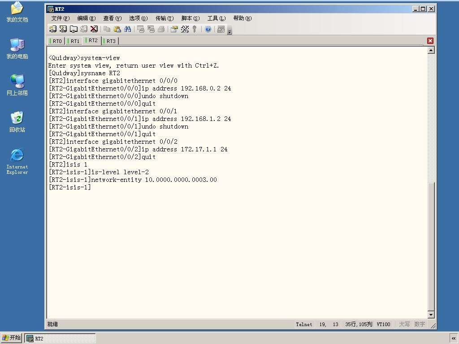Switch to the RT0 session tab
This screenshot has height=344, width=459.
tap(56, 41)
